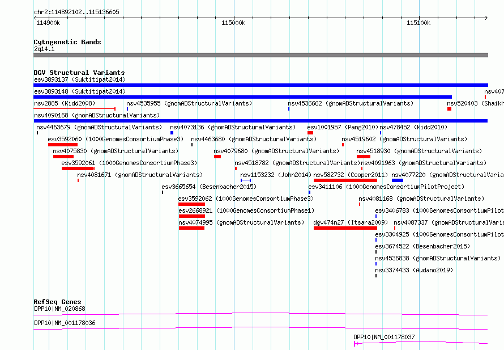
Task: Click nsv4077220 variant label
Action: click(447, 175)
